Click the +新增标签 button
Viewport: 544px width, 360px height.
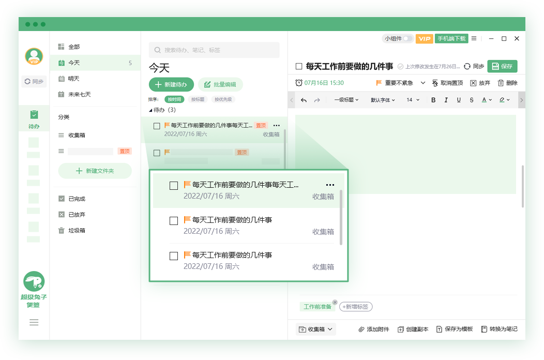click(356, 307)
